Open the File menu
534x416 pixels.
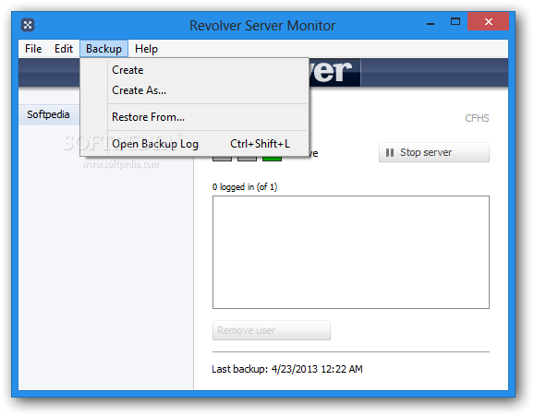pos(33,49)
